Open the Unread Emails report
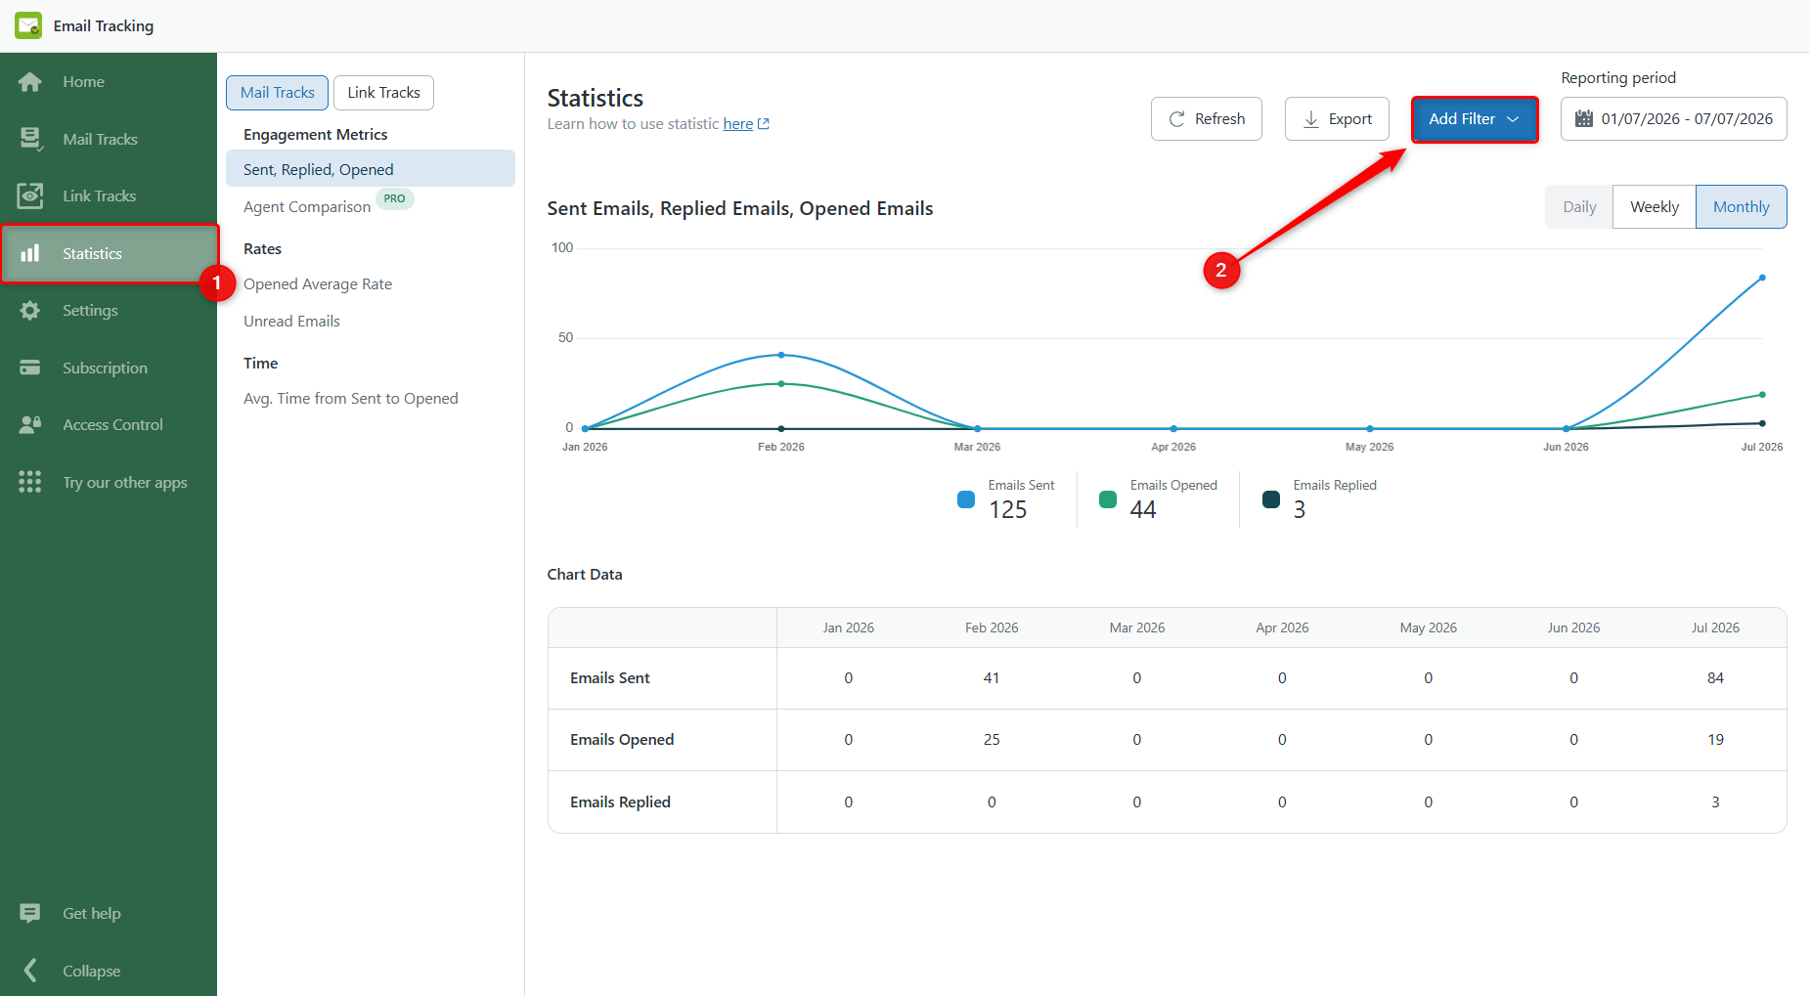The image size is (1811, 996). [291, 322]
